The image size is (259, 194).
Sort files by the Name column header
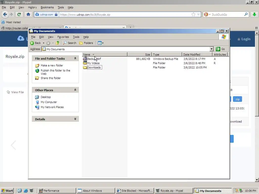coord(105,55)
